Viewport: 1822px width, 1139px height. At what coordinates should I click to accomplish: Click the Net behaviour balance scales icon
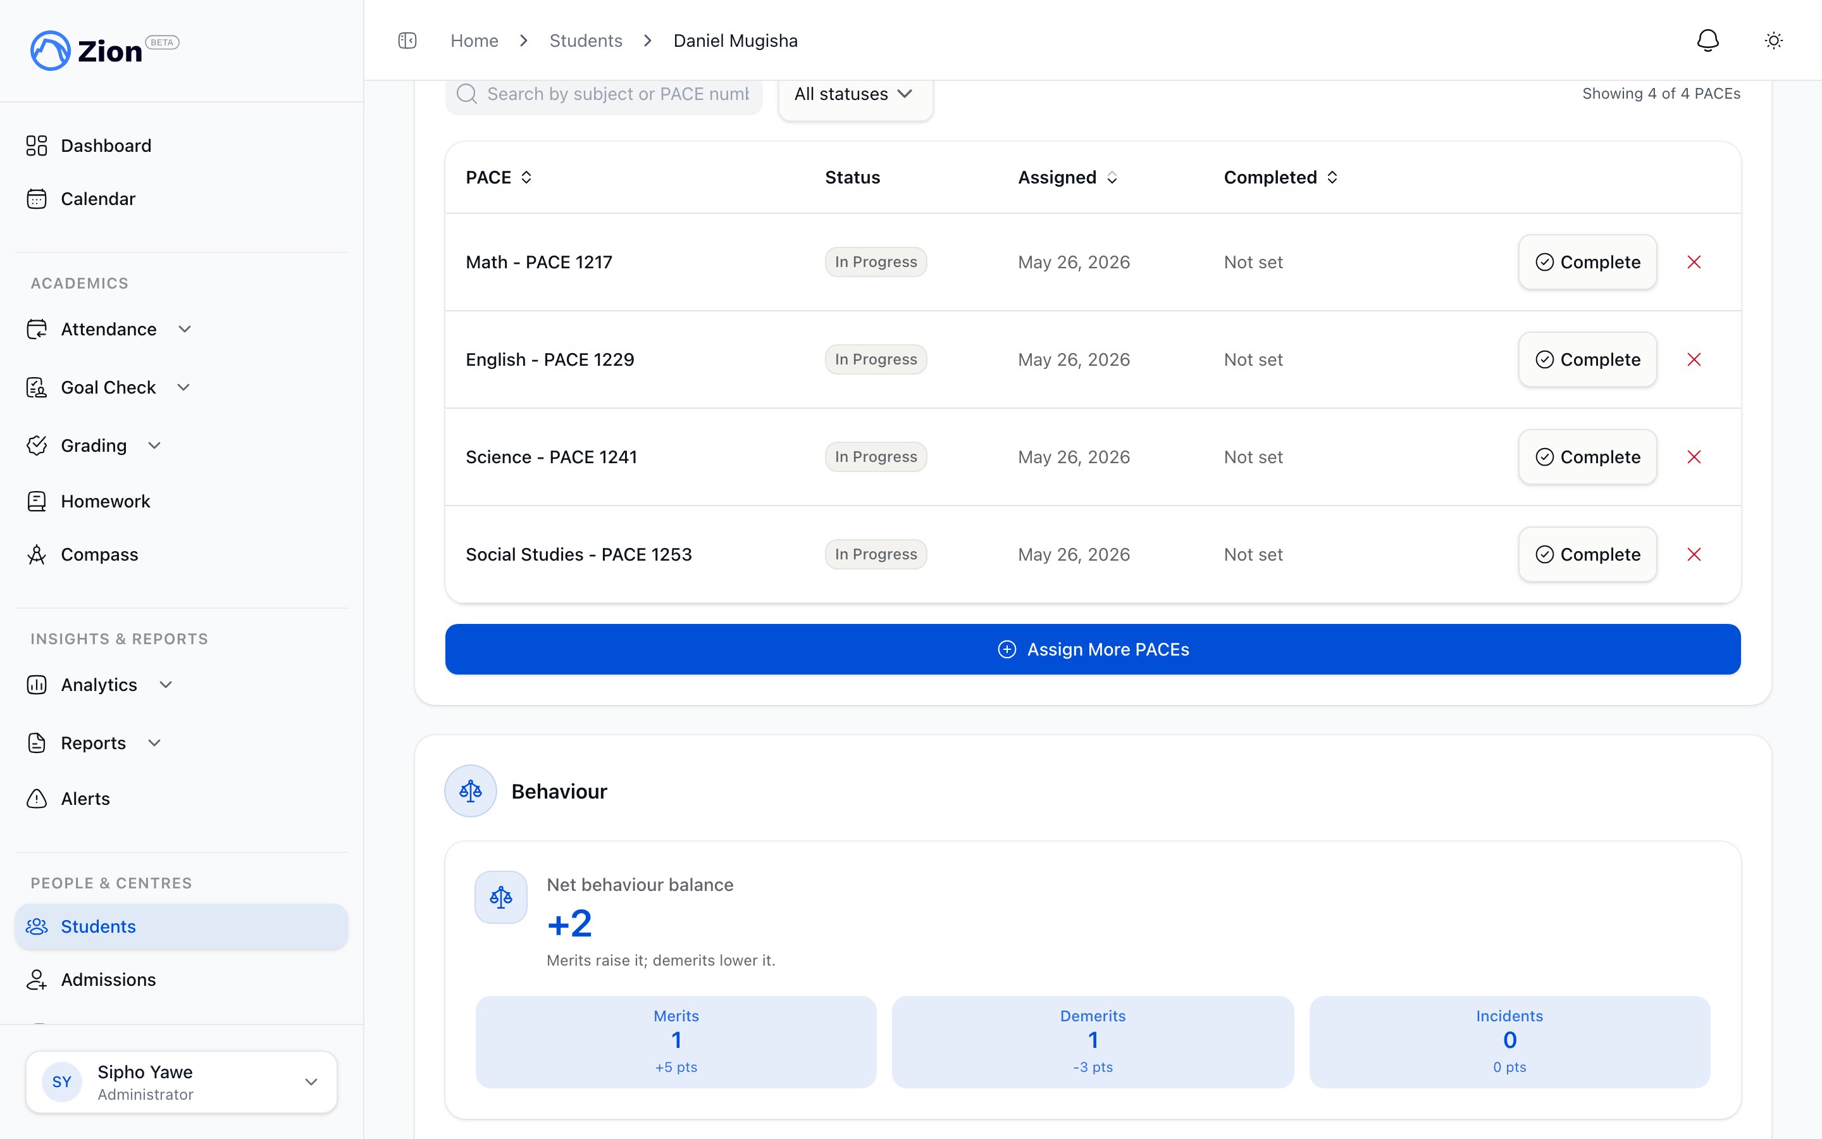[x=500, y=897]
